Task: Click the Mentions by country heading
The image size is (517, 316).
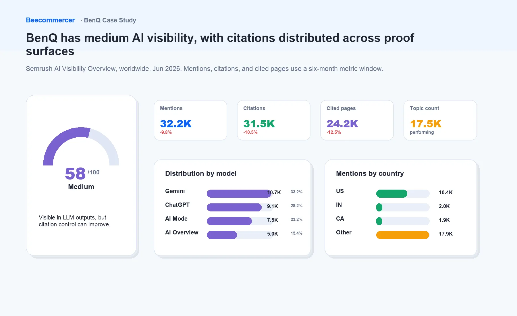Action: point(370,174)
